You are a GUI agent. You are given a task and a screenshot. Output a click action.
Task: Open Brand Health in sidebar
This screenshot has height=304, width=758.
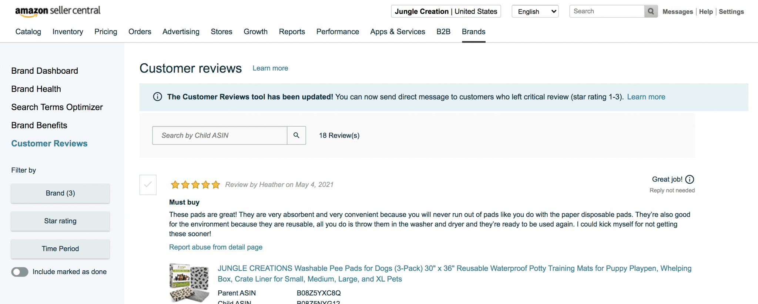coord(36,89)
